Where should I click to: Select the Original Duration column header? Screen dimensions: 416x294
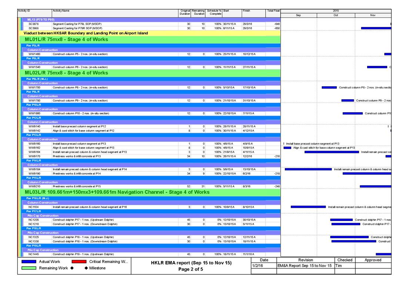[184, 13]
